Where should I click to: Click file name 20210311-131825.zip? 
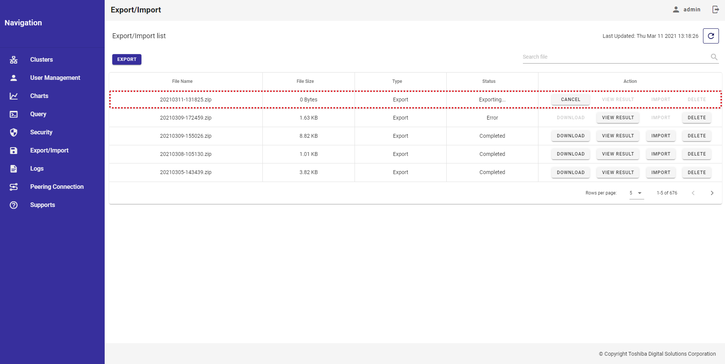[x=186, y=100]
